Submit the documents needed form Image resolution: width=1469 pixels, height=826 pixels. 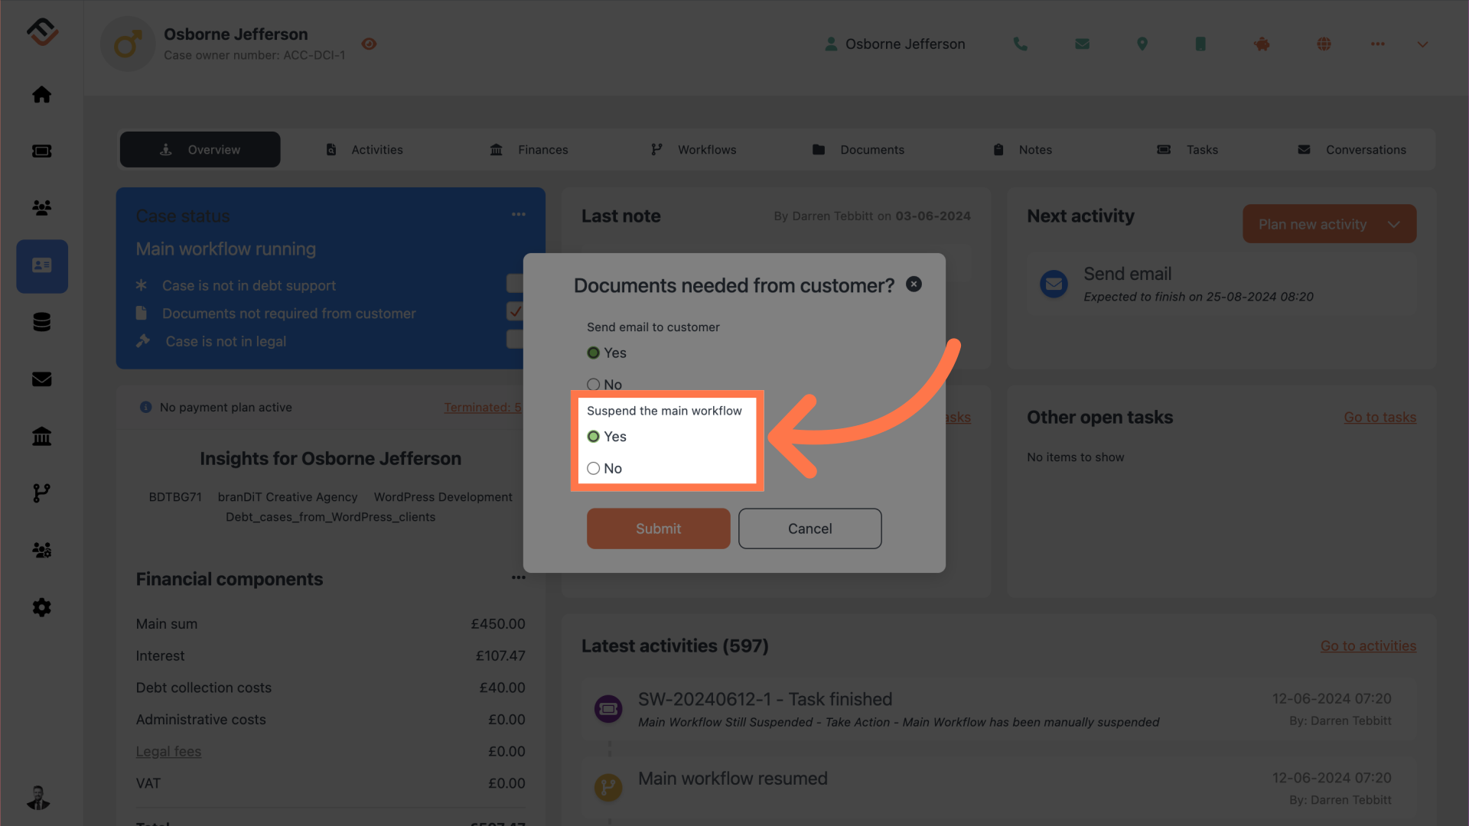click(658, 528)
